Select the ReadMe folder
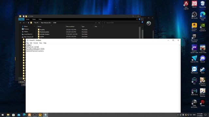Image resolution: width=209 pixels, height=117 pixels. click(x=42, y=30)
